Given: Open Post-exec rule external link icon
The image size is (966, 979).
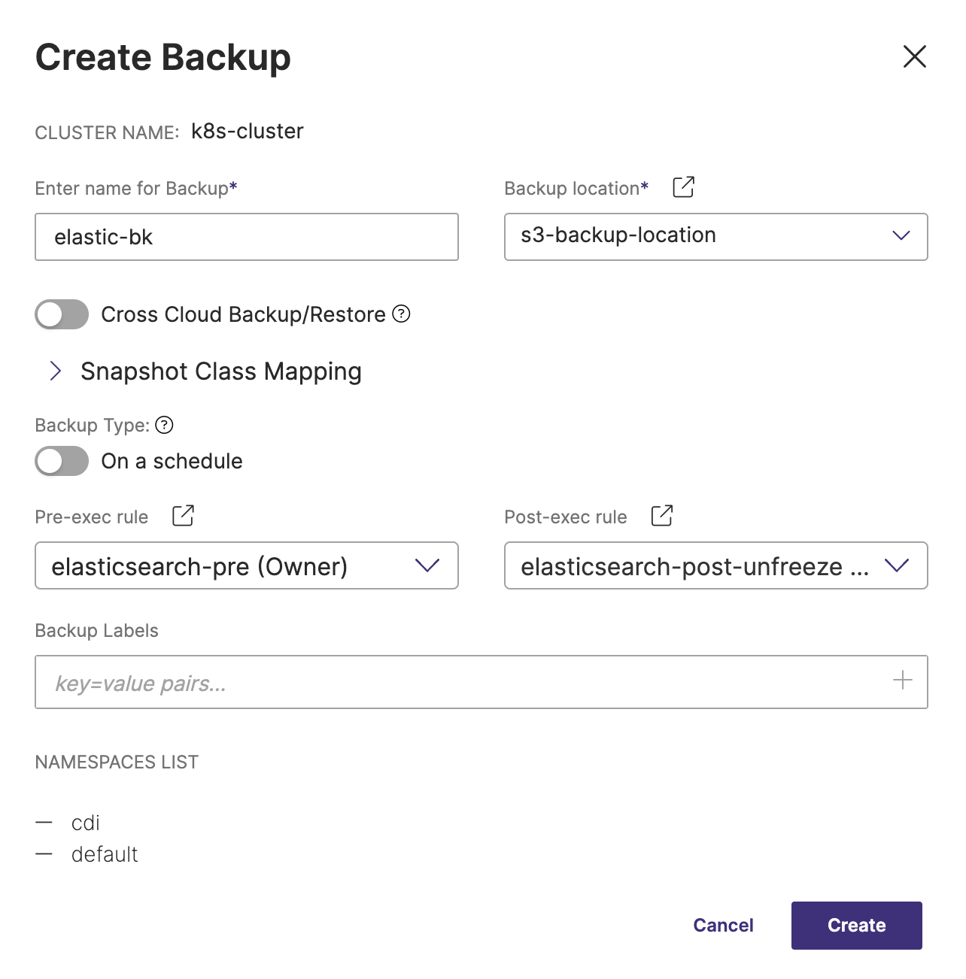Looking at the screenshot, I should tap(661, 516).
